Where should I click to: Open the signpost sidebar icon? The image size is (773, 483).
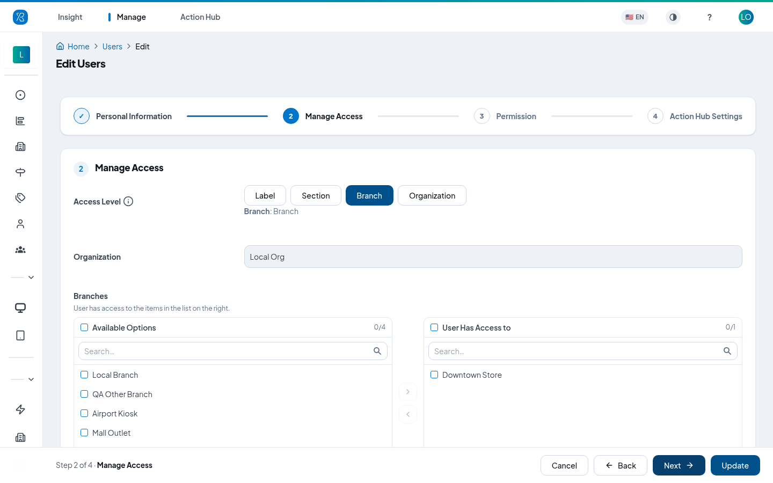(20, 172)
